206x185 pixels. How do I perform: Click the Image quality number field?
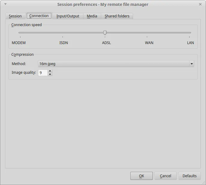tap(43, 73)
